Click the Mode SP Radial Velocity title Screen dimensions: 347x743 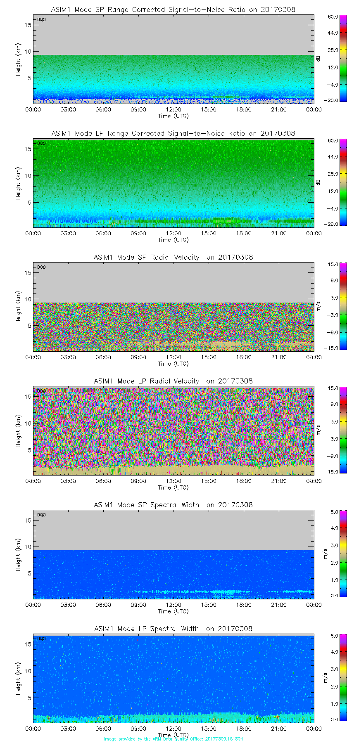(x=173, y=257)
